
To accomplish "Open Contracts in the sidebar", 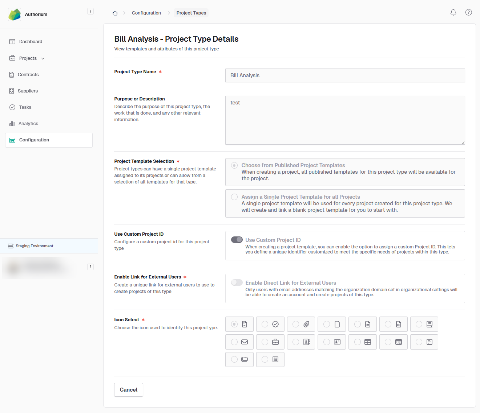I will (x=28, y=75).
